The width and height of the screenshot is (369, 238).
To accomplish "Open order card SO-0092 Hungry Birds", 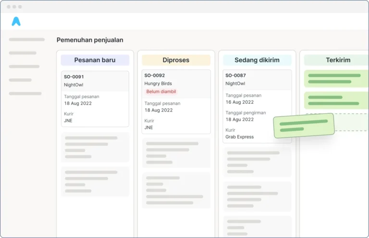I will click(x=176, y=102).
